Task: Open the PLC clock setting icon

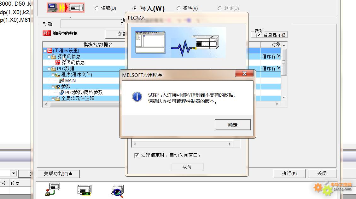Action: 85,190
